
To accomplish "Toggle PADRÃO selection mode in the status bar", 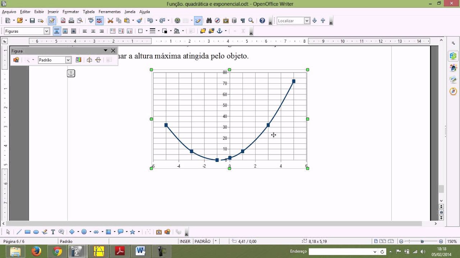I will (203, 242).
